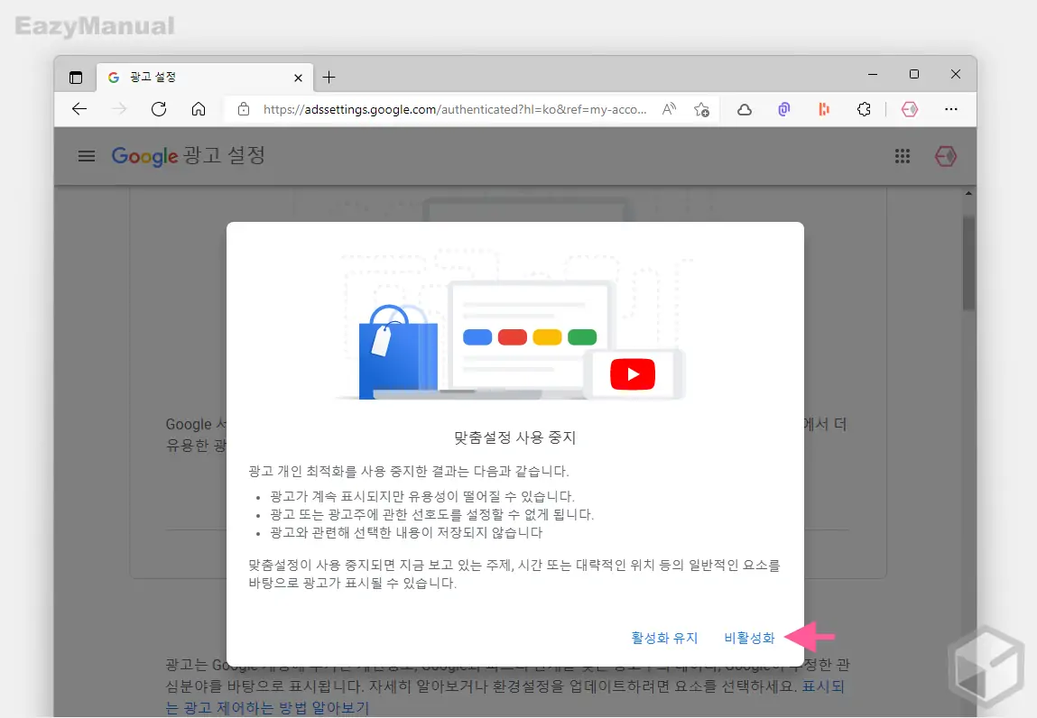Click the browser back arrow
This screenshot has height=718, width=1037.
pyautogui.click(x=79, y=109)
